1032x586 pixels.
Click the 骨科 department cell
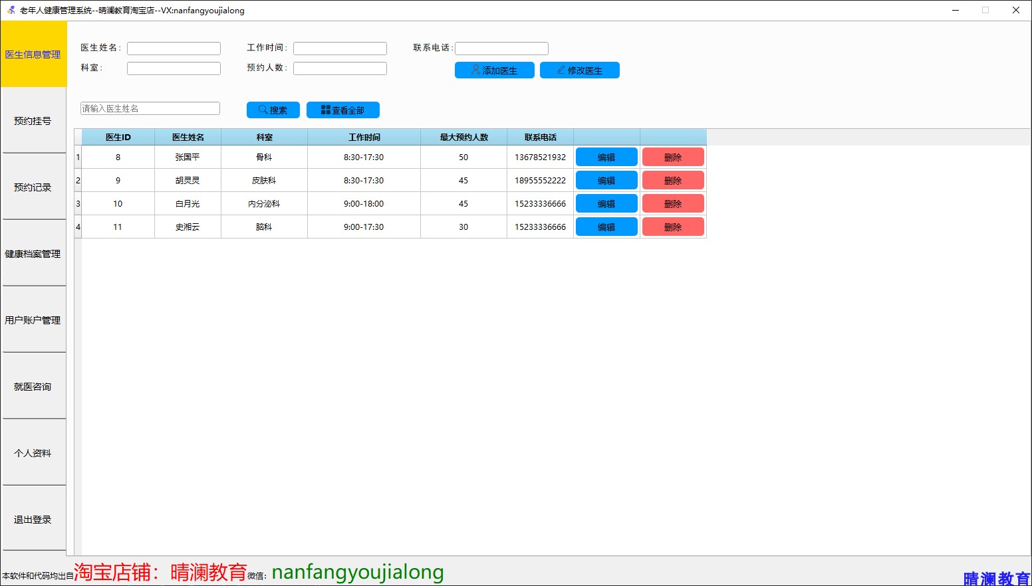click(265, 157)
